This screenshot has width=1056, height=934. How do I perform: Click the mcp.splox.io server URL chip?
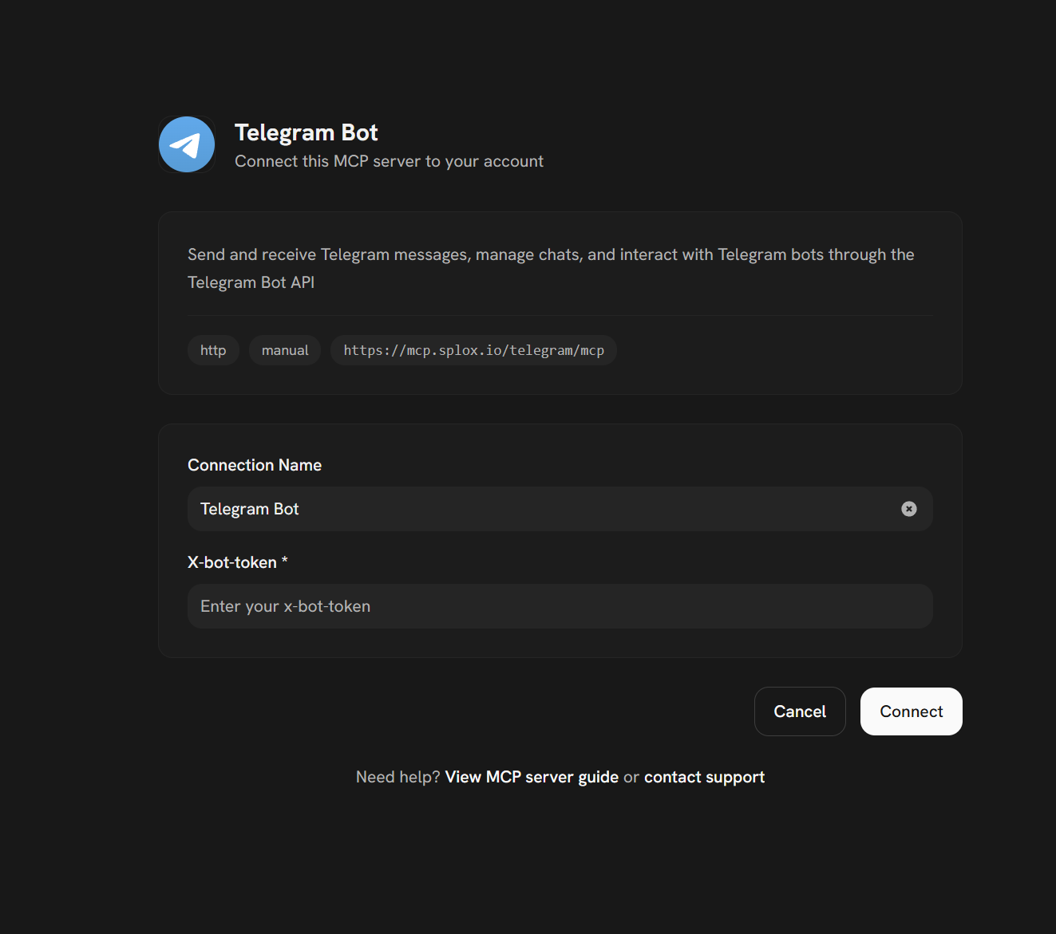[x=473, y=350]
